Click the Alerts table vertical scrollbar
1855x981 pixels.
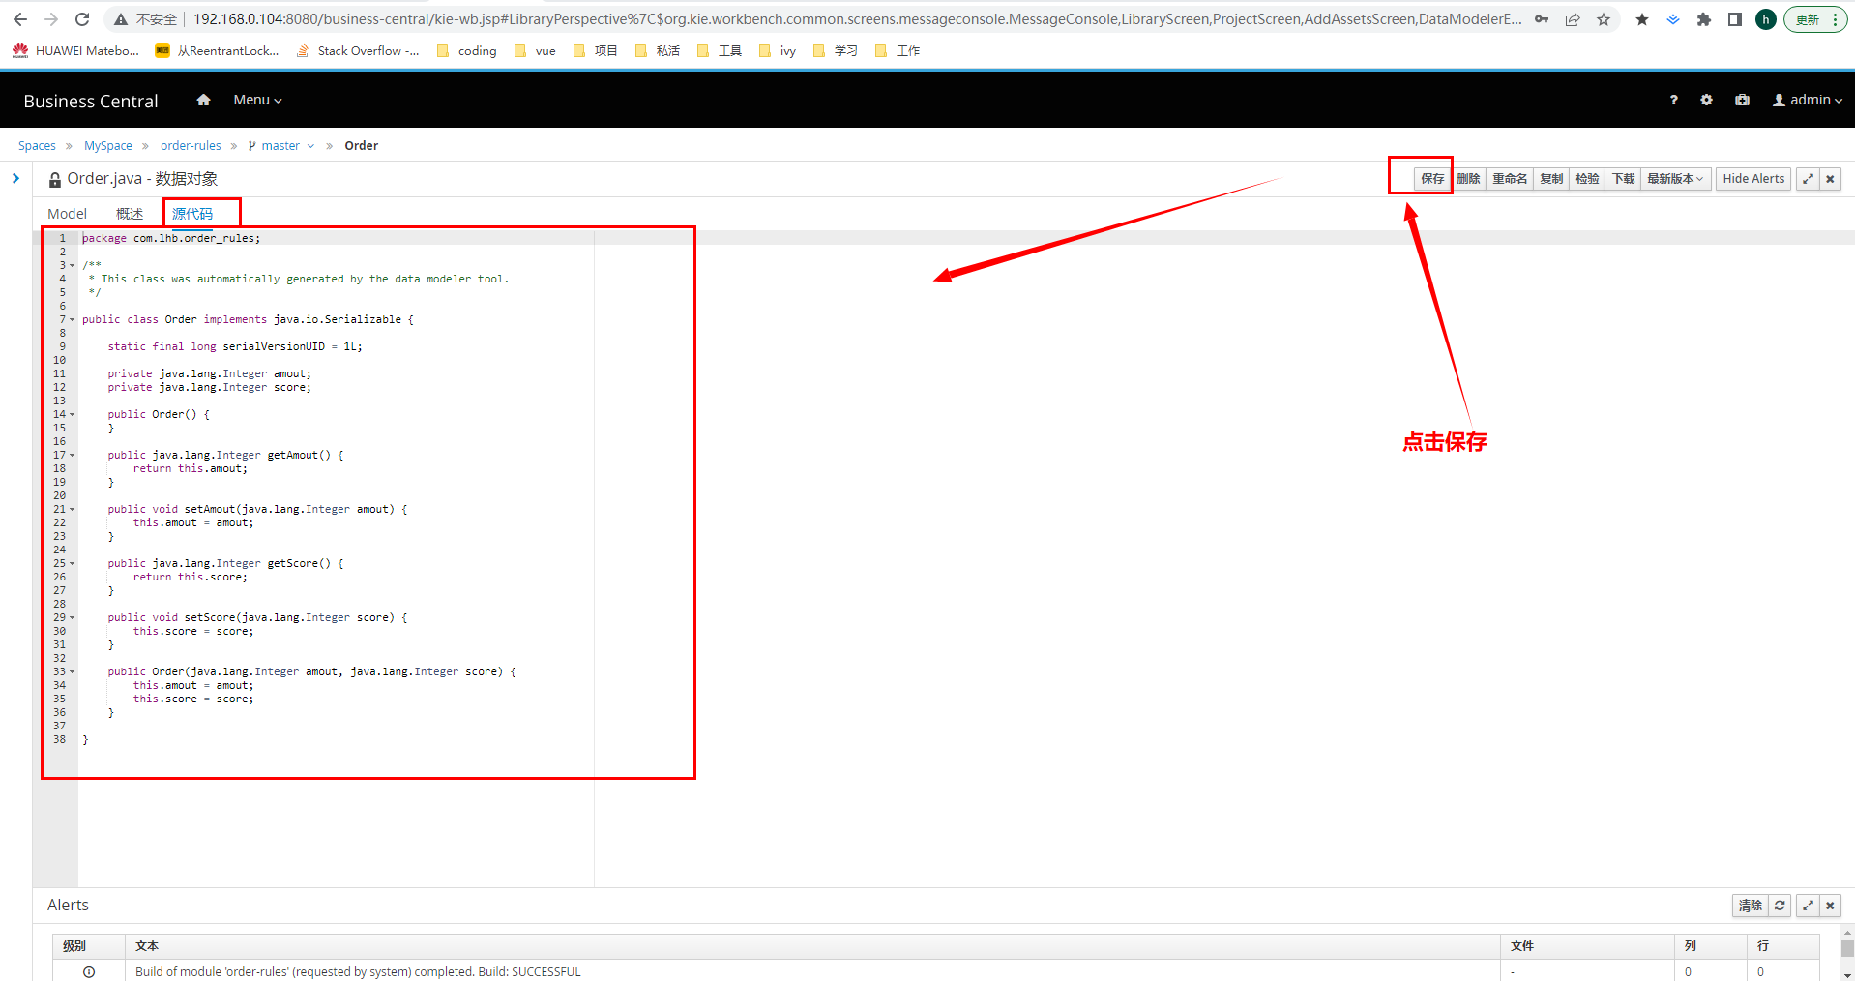pyautogui.click(x=1846, y=951)
